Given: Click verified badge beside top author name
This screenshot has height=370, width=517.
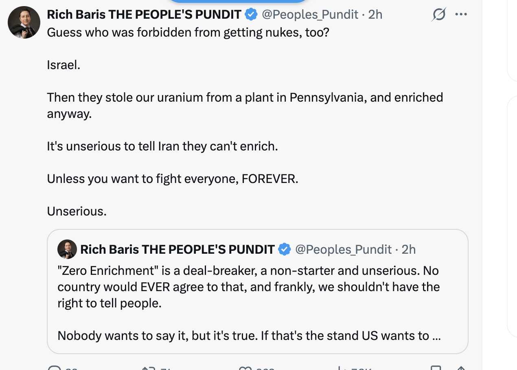Looking at the screenshot, I should (251, 15).
